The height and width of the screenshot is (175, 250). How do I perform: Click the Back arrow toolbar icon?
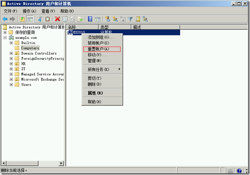pyautogui.click(x=5, y=19)
